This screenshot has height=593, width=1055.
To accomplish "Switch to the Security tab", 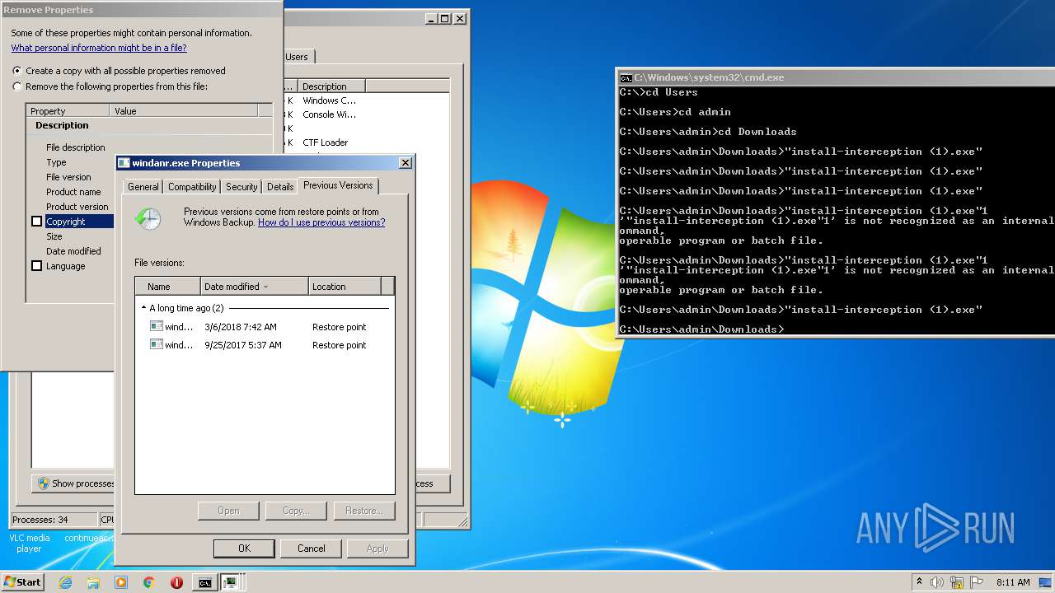I will tap(241, 187).
